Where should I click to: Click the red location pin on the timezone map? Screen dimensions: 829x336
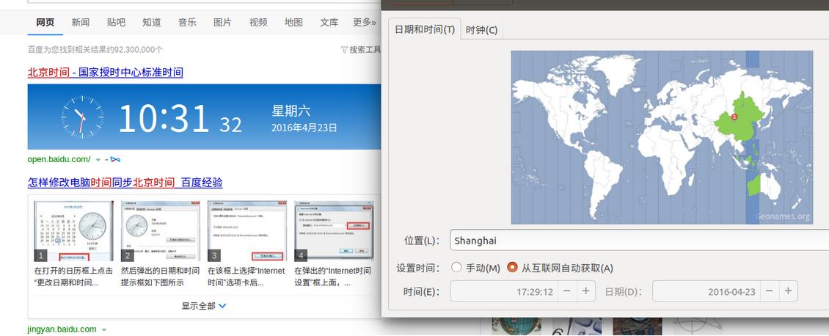(734, 117)
